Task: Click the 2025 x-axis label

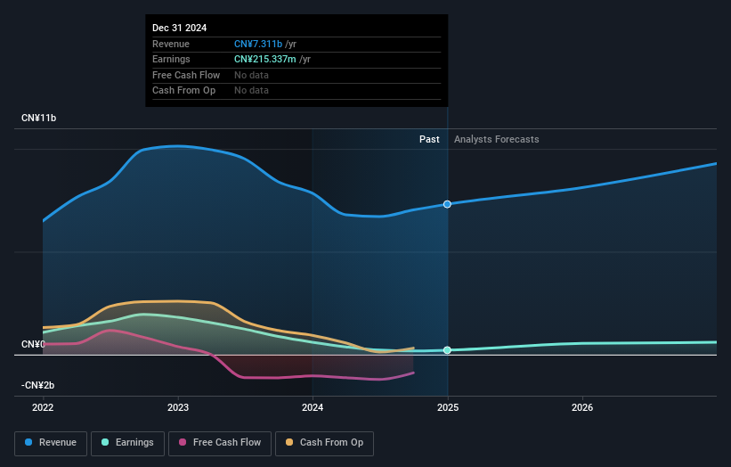Action: click(448, 407)
